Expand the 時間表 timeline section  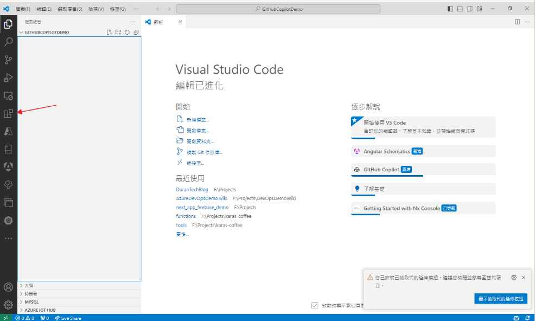[79, 294]
